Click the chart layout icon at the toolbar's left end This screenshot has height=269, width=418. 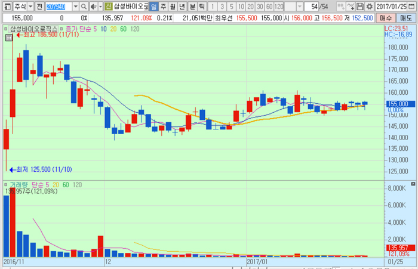[x=8, y=7]
